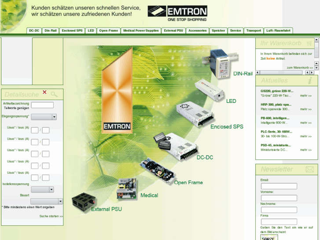The width and height of the screenshot is (320, 240).
Task: Click the Open Frame category label
Action: tap(188, 183)
